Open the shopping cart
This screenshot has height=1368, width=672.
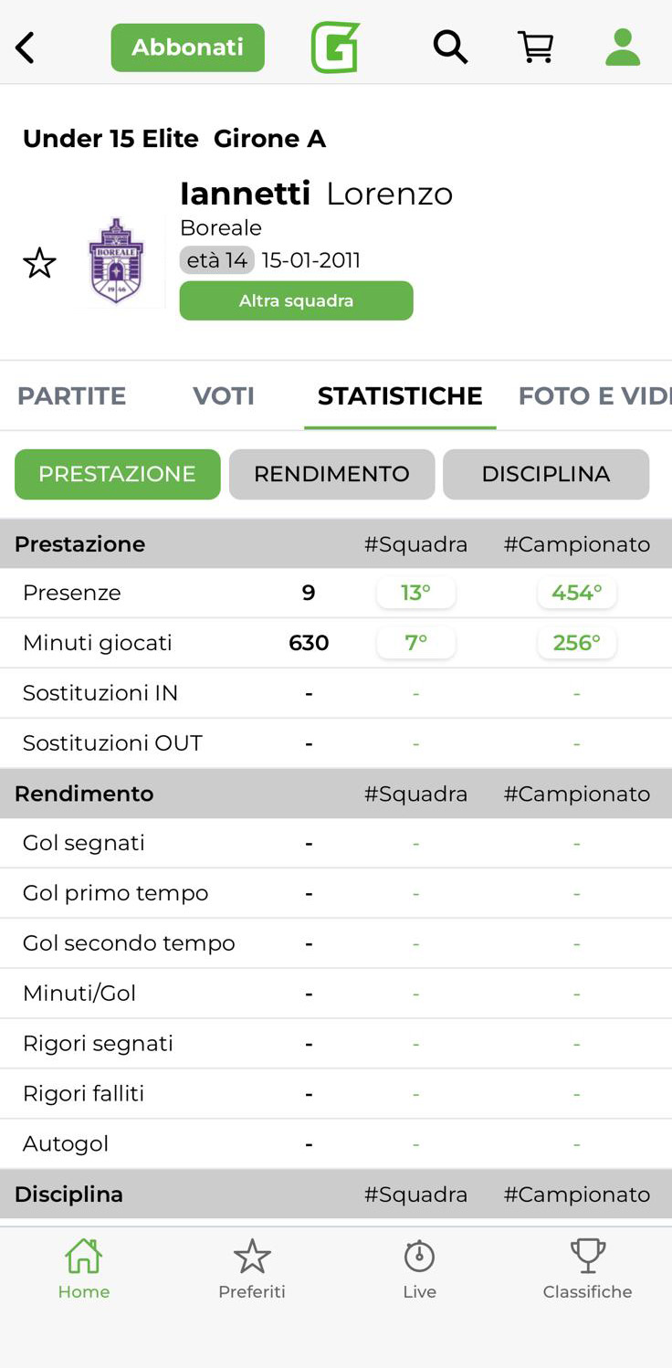pyautogui.click(x=536, y=47)
